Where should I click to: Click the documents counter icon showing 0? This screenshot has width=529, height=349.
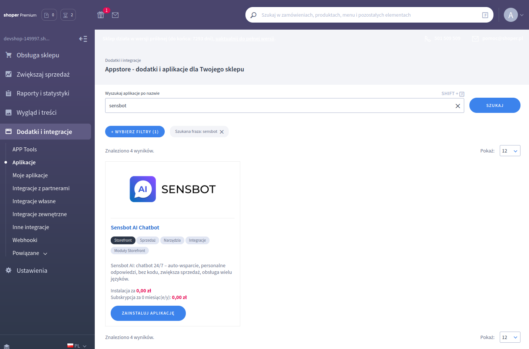pyautogui.click(x=49, y=15)
